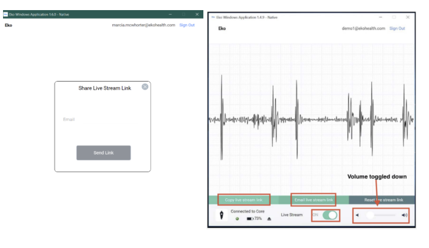Copy the live stream link
Viewport: 429px width, 248px height.
[x=243, y=200]
